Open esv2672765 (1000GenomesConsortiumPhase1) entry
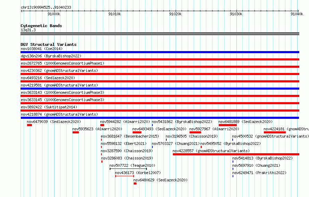Image resolution: width=309 pixels, height=197 pixels. click(62, 63)
